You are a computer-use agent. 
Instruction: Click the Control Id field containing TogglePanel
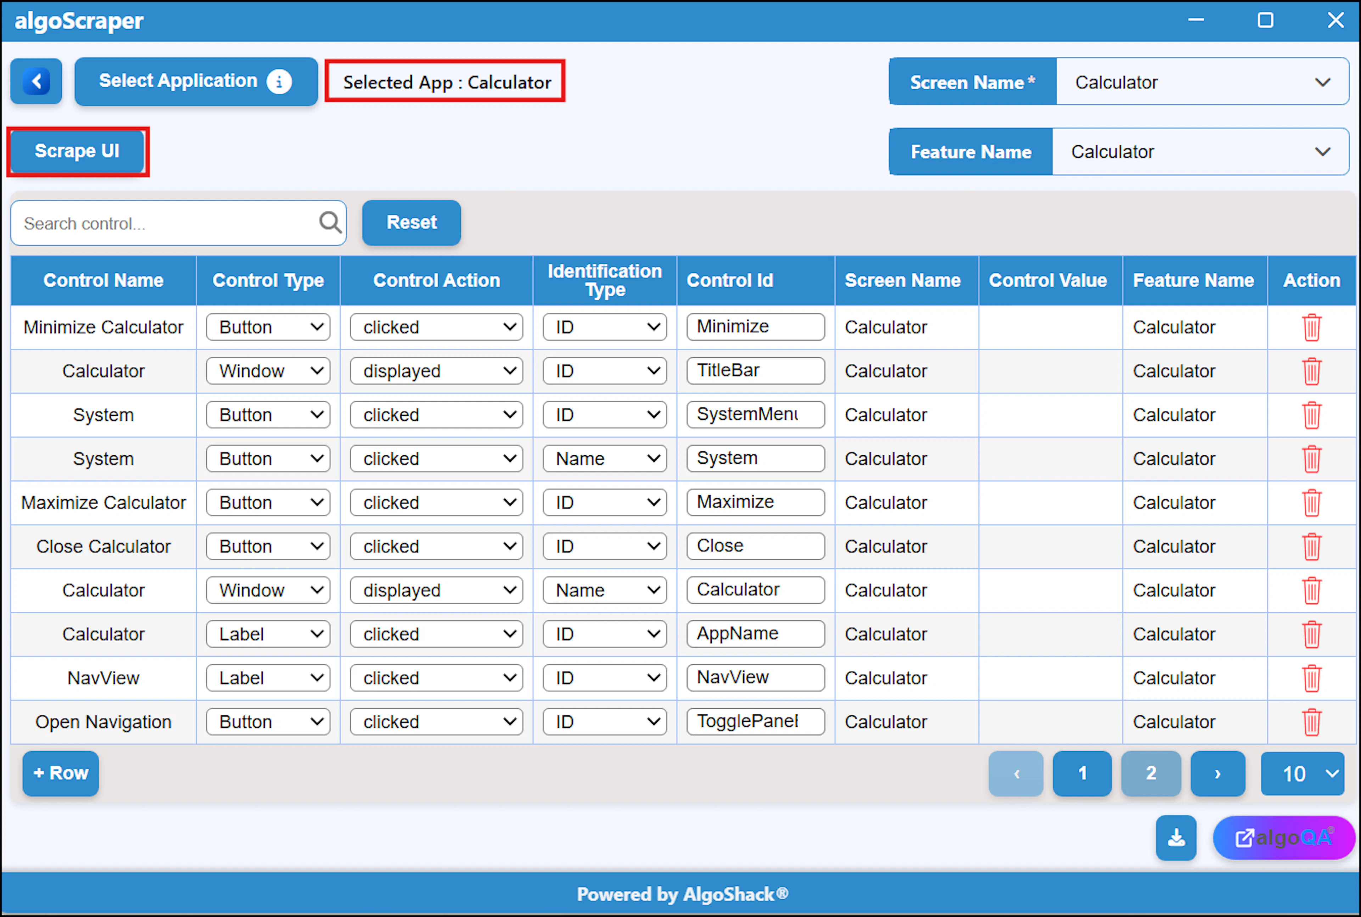pyautogui.click(x=756, y=722)
